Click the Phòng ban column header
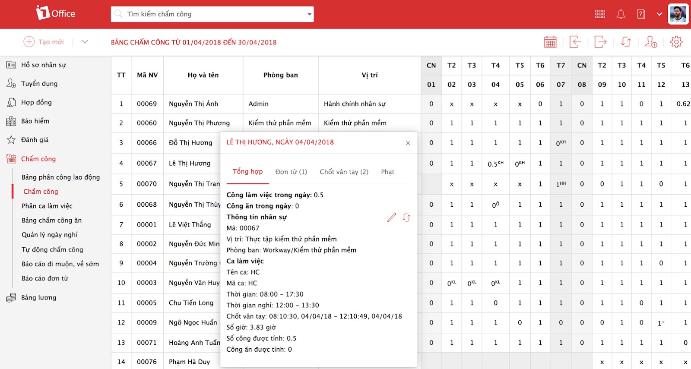 [281, 75]
